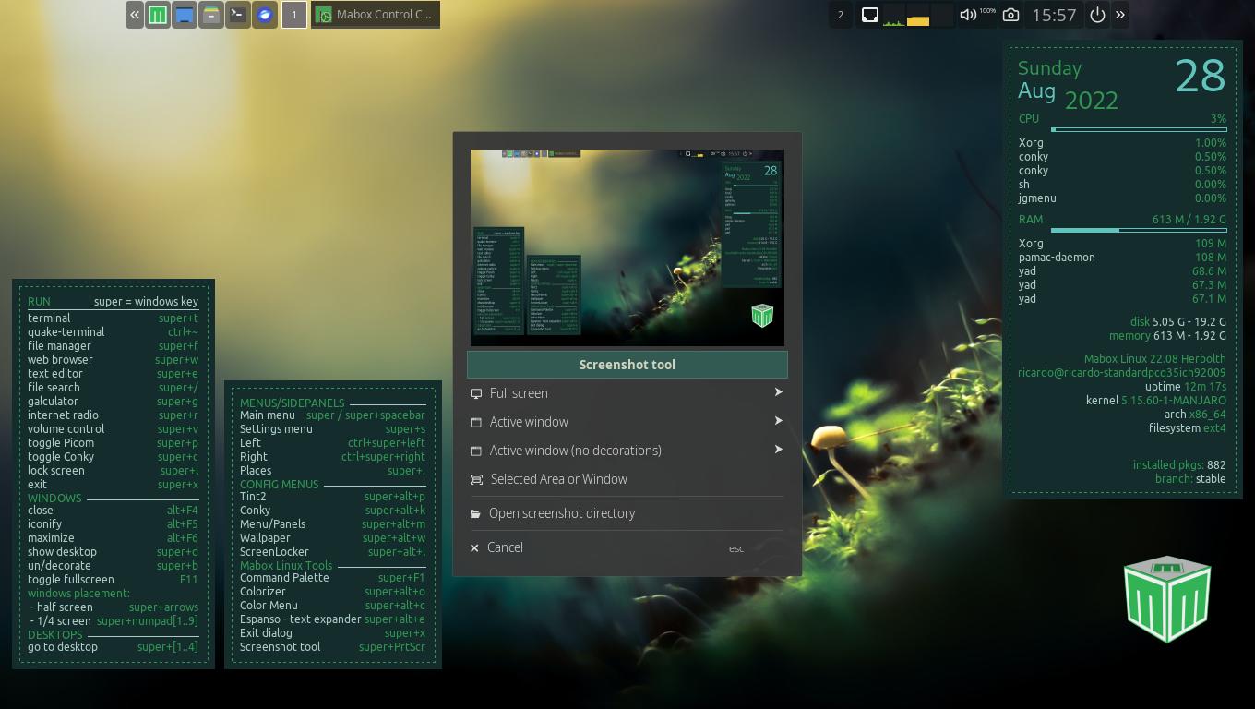Click the 'Main menu' row in MENUS/SIDEPANELS

coord(332,415)
